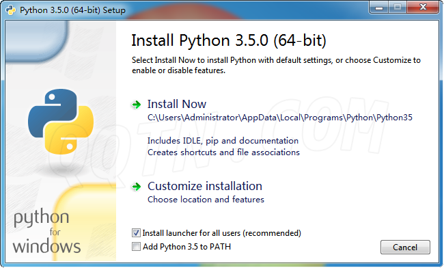Minimize the Python Setup window

[379, 7]
